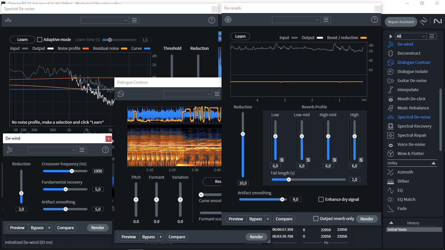Open the Dialogue Contour preset list menu icon
The image size is (445, 250).
[x=217, y=94]
